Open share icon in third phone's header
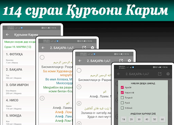Viewport: 174px width, 125px height. (x=121, y=61)
